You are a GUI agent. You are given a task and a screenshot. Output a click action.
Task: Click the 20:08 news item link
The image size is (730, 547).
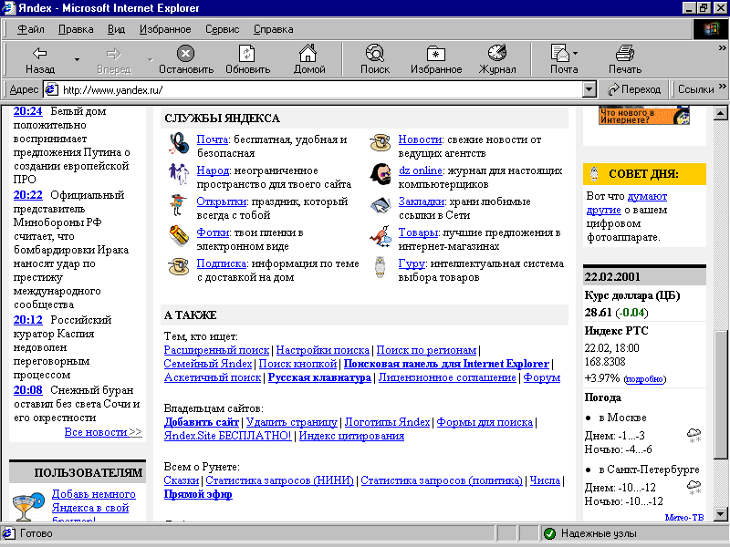(x=27, y=390)
